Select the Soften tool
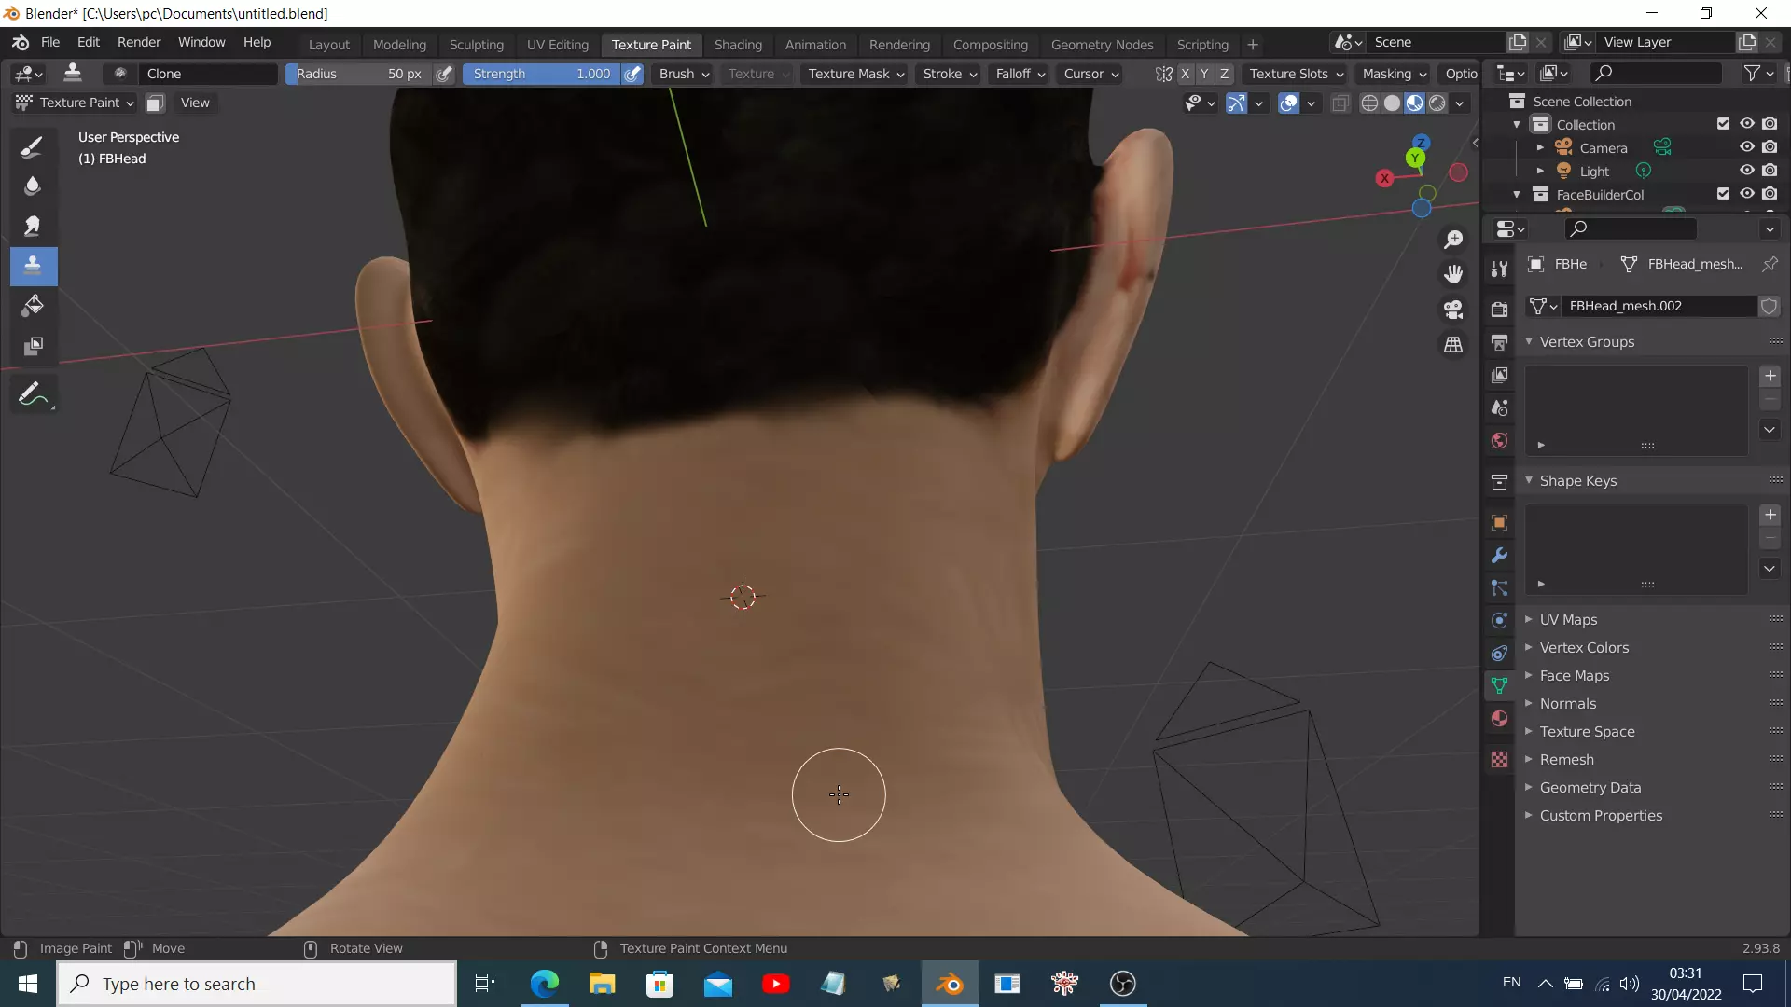 point(33,186)
